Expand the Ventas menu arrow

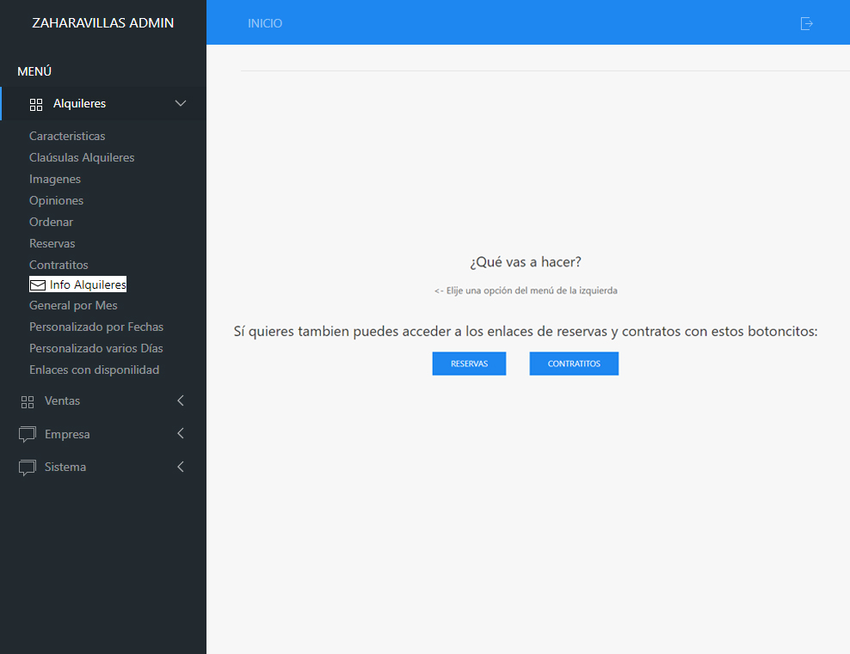[x=181, y=400]
